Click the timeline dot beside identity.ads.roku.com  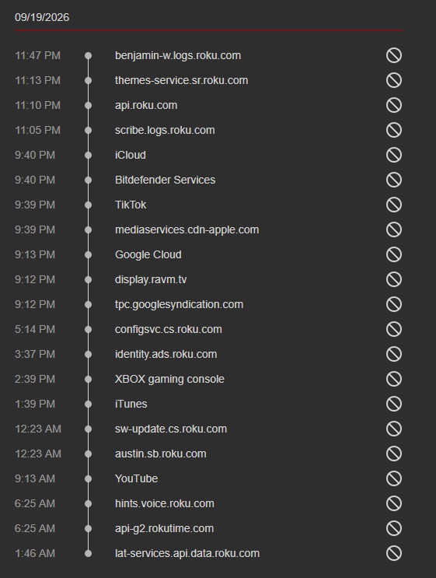point(88,354)
